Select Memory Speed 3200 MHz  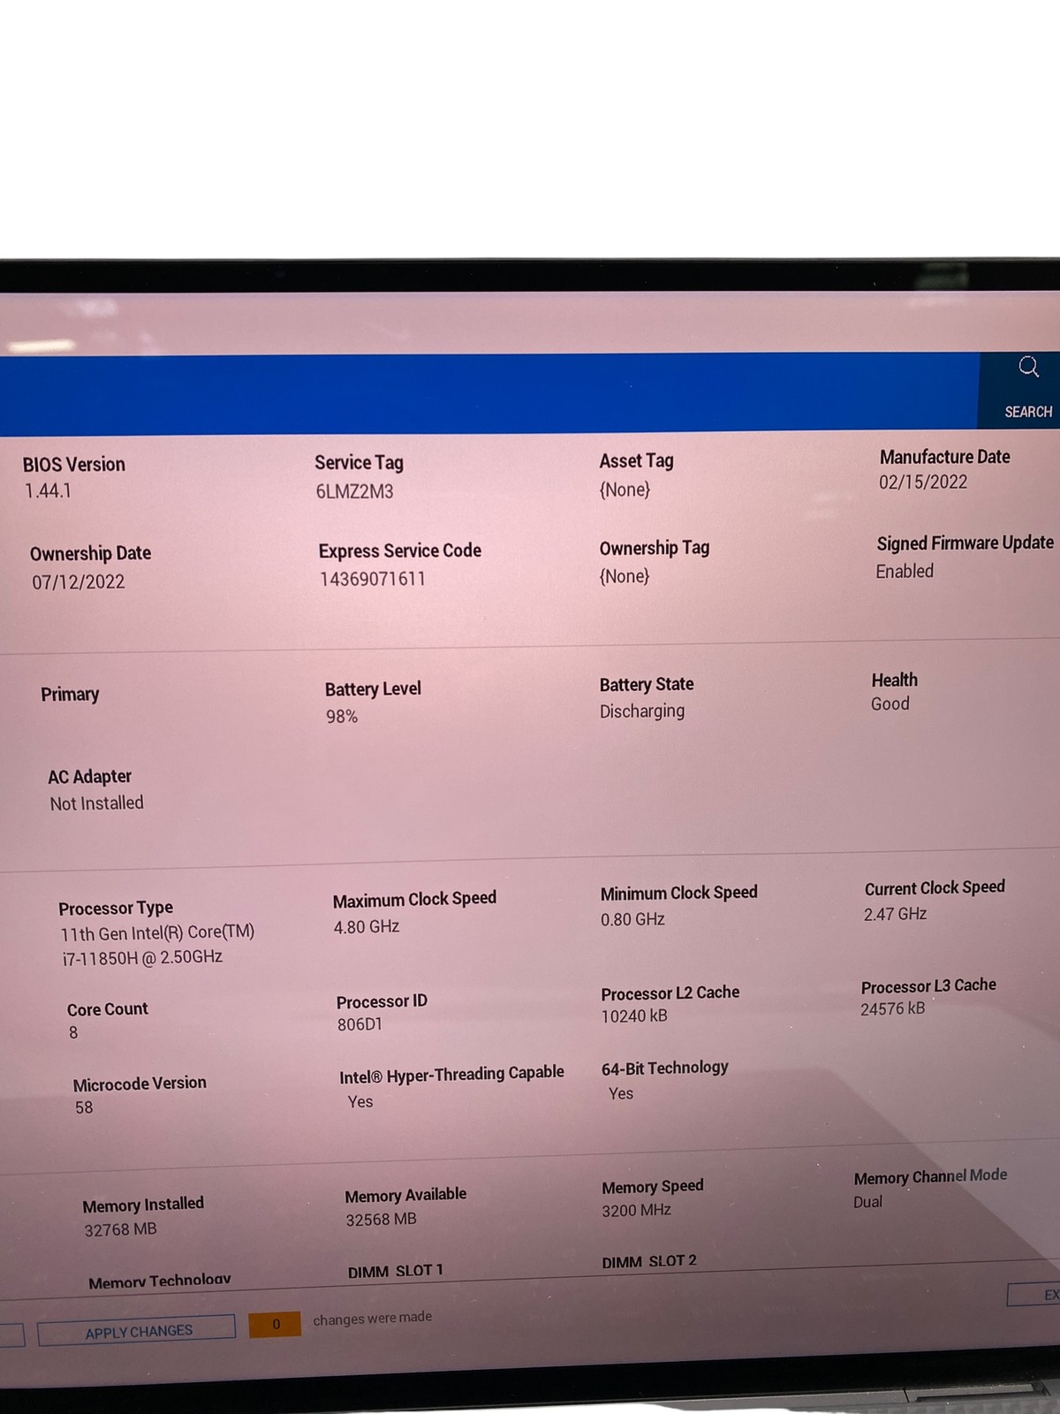[636, 1211]
